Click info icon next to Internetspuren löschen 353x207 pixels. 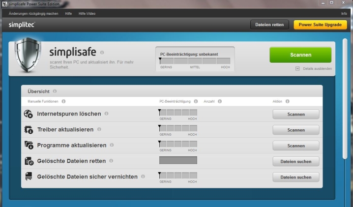click(x=106, y=114)
